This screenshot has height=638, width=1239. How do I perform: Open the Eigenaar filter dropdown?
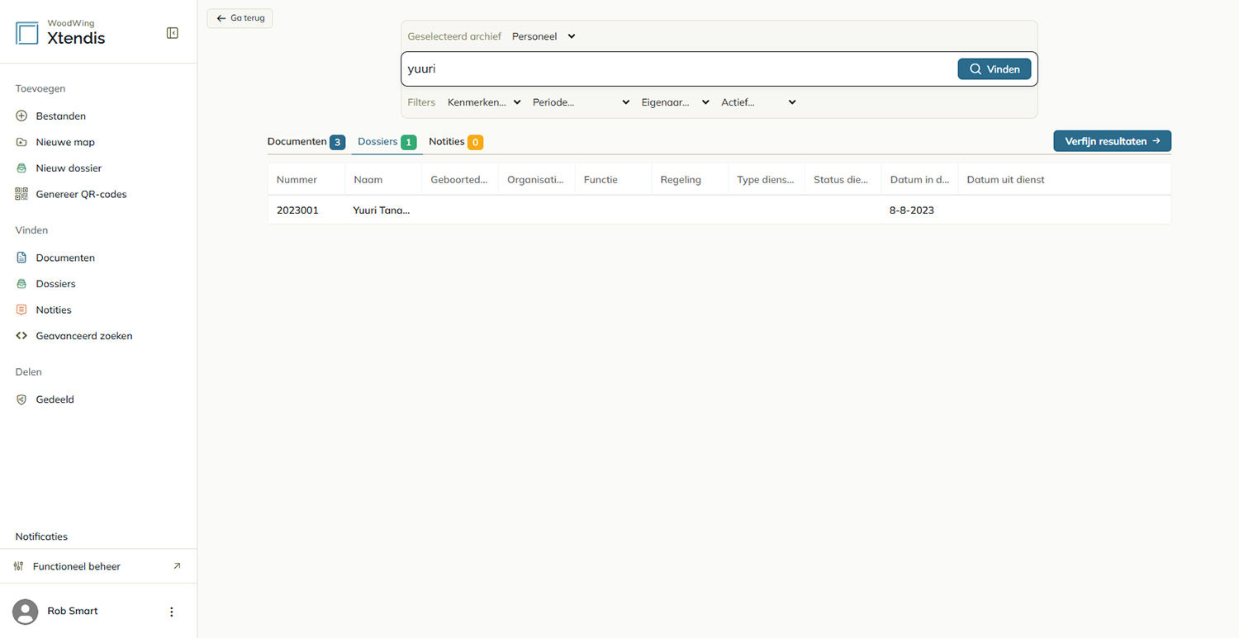675,102
